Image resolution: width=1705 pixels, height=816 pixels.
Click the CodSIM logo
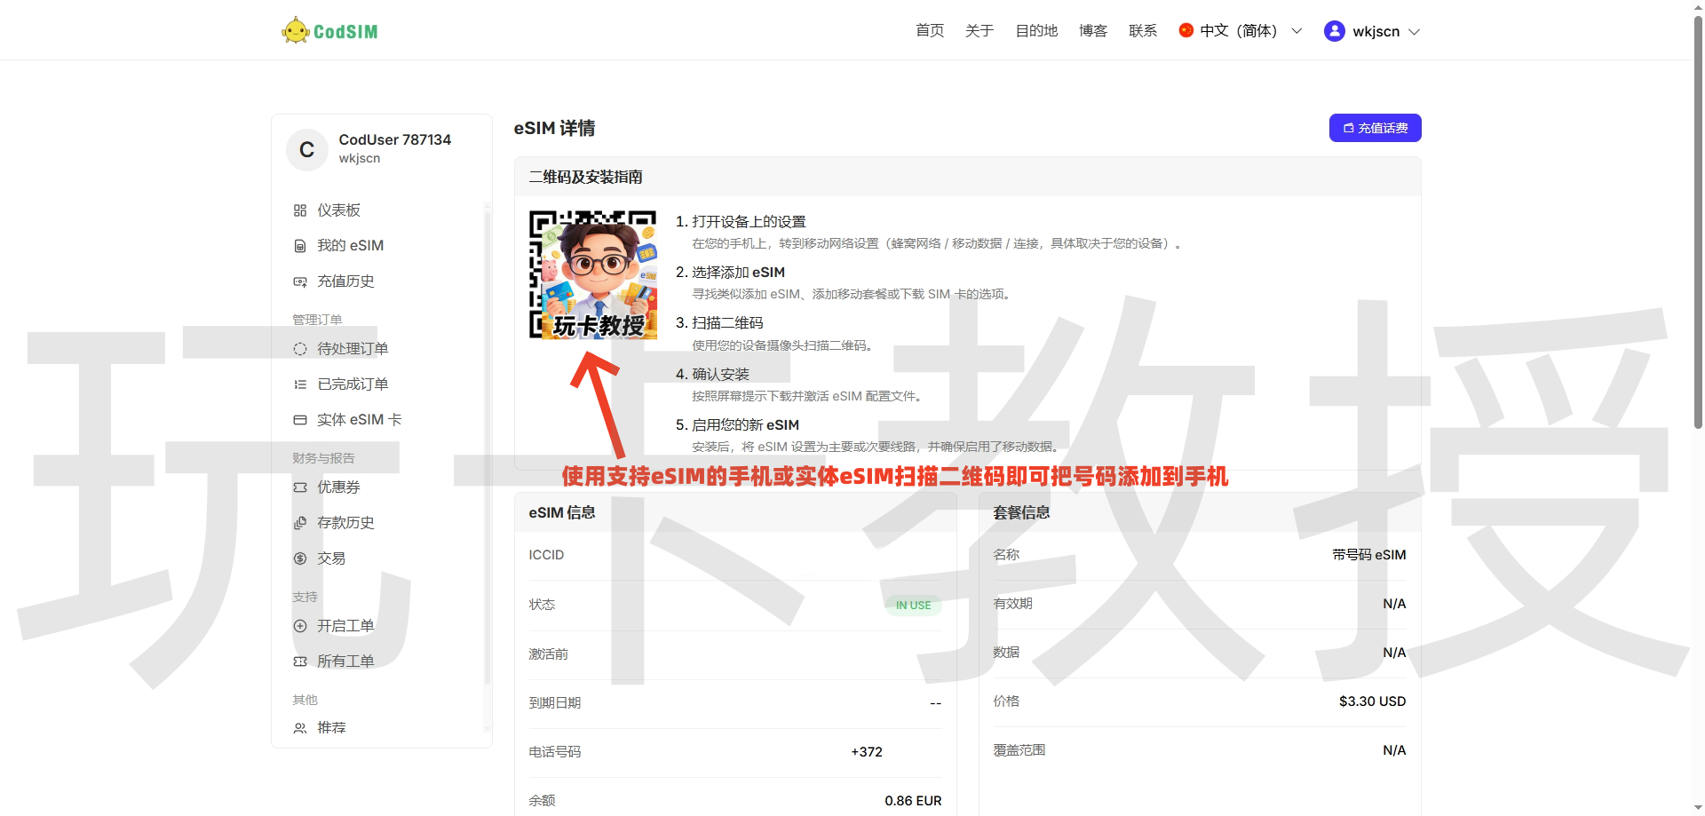[x=329, y=29]
